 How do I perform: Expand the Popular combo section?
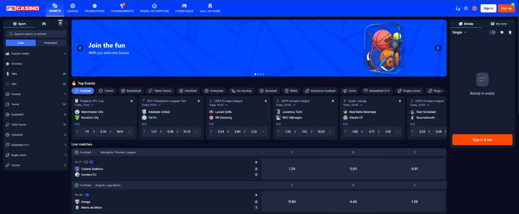tap(36, 54)
